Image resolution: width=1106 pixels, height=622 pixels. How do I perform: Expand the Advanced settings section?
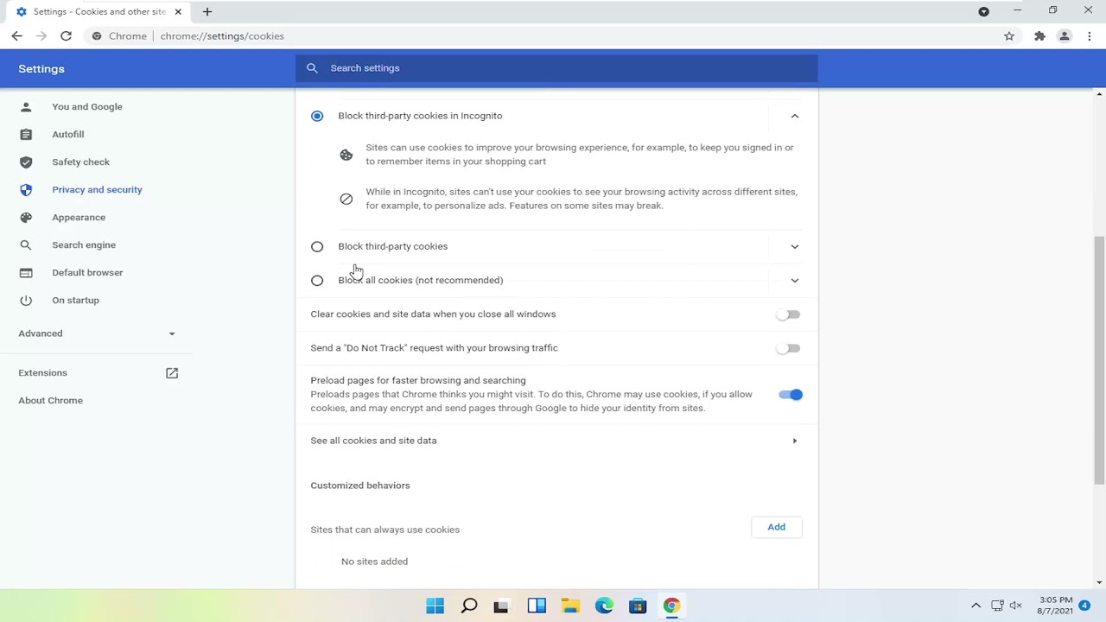[x=97, y=333]
